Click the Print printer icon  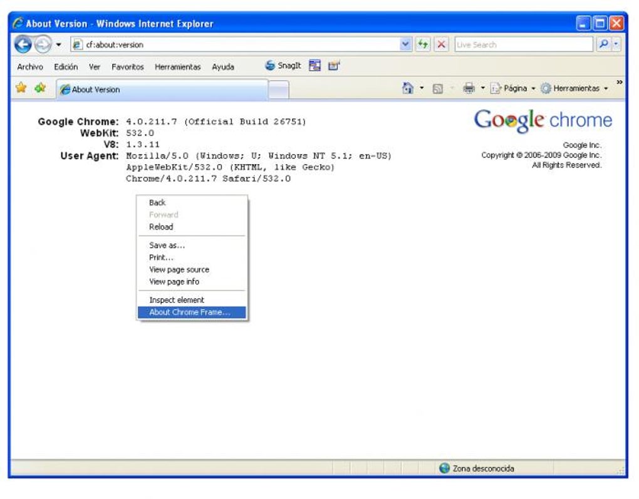(x=469, y=88)
